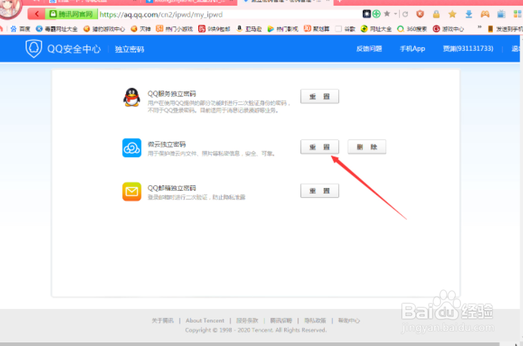Click the 发送到手机 toolbar item
Viewport: 523px width, 346px height.
tap(505, 29)
